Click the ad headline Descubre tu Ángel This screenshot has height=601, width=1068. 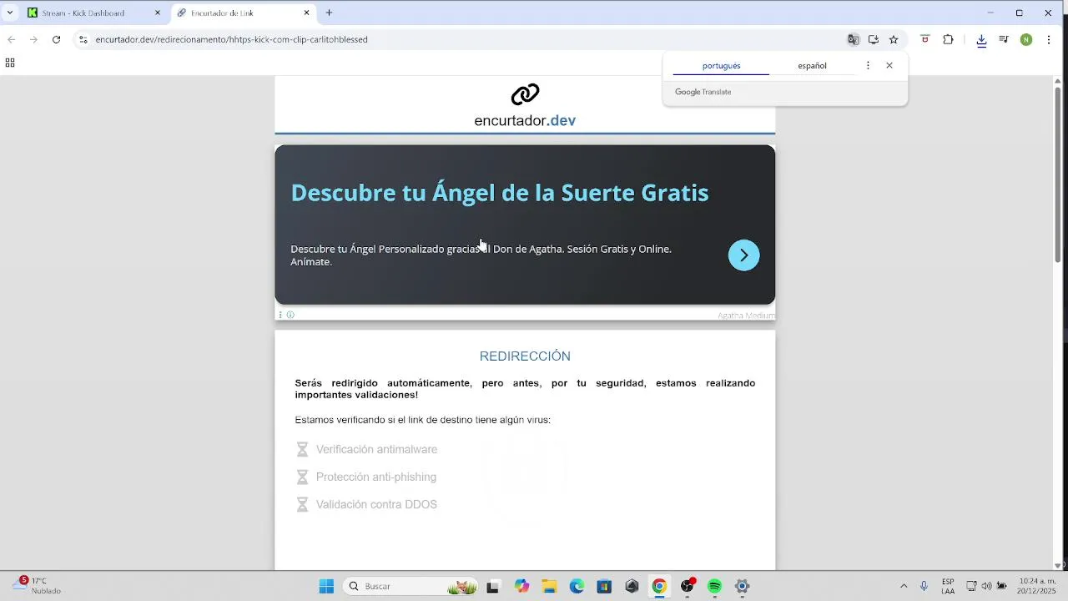click(x=500, y=193)
